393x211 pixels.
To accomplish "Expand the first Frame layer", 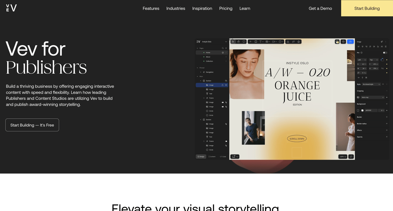I will 204,98.
